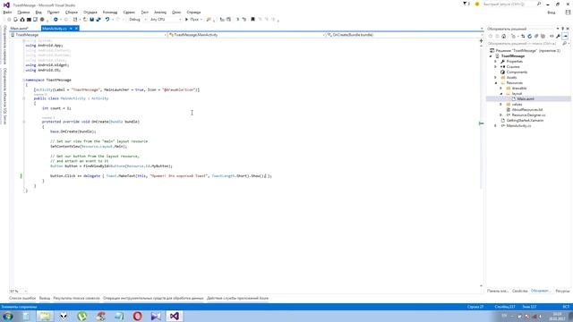573x322 pixels.
Task: Click View Code icon in Solution Explorer toolbar
Action: coord(552,36)
